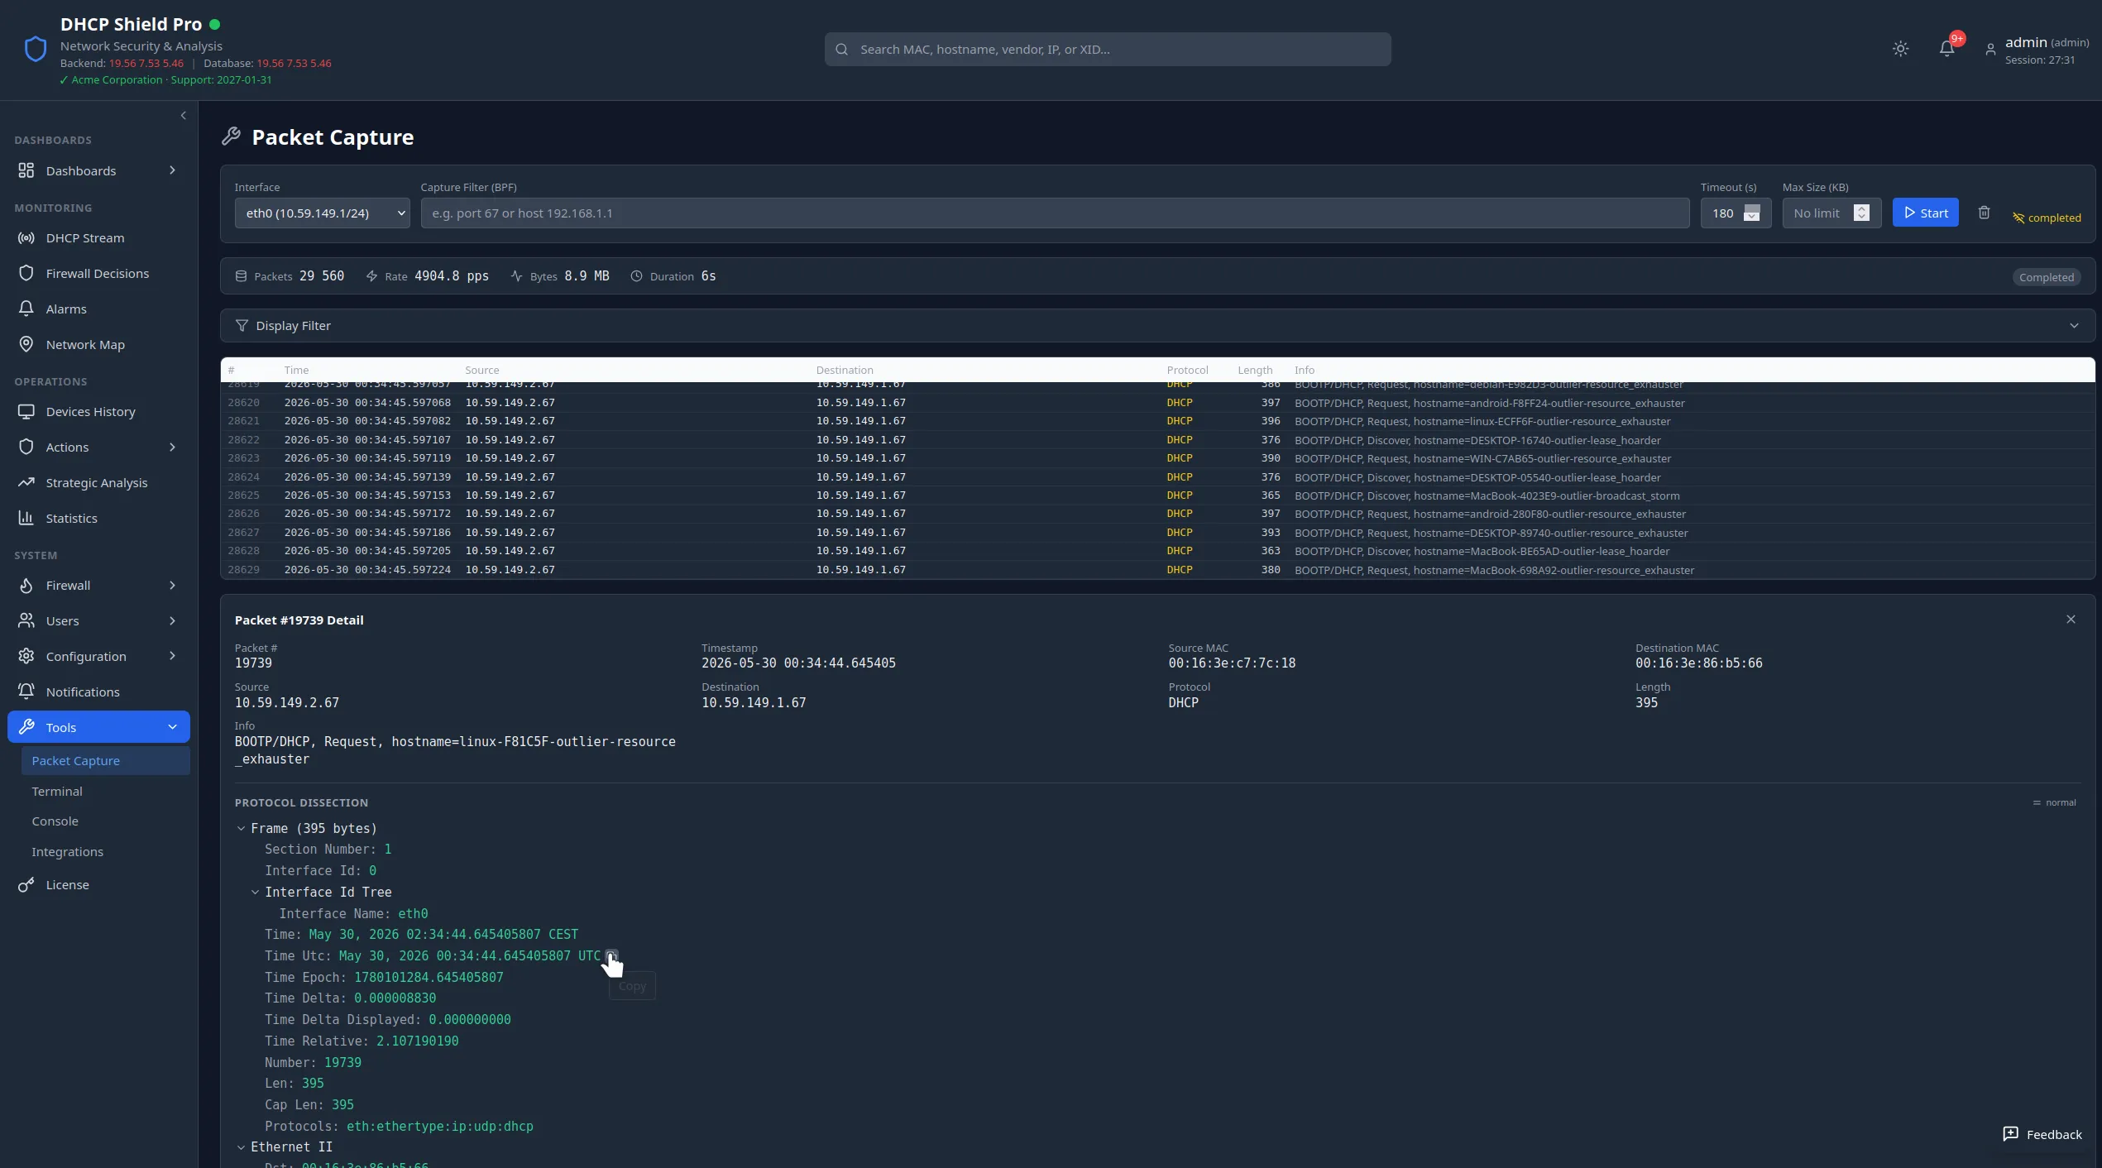
Task: Click the Firewall flame icon item
Action: (26, 585)
